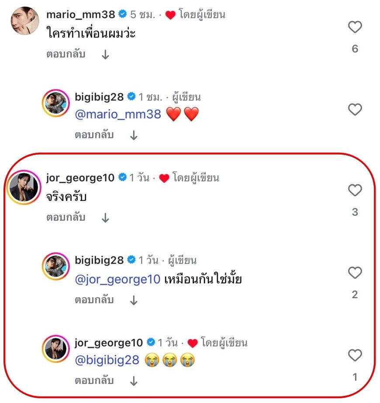The width and height of the screenshot is (380, 403).
Task: Reply to mario_mm38's comment via ตอบกลับ
Action: coord(66,55)
